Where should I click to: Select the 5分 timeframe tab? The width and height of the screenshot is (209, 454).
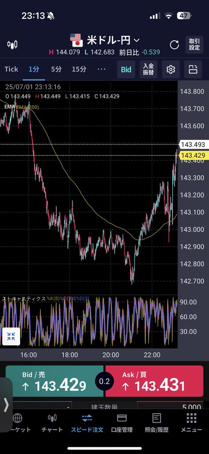tap(57, 69)
